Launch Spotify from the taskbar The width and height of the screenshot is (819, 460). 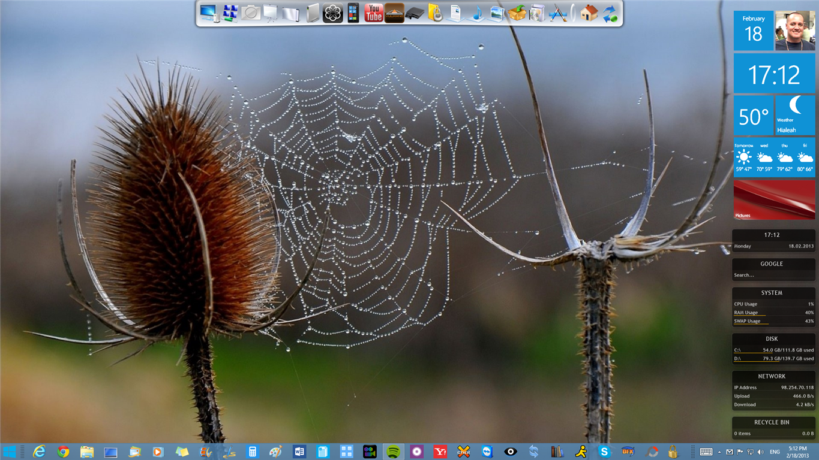pos(394,452)
